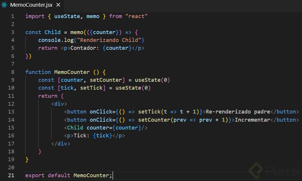This screenshot has height=181, width=302.
Task: Click 'Contador:' text on line 5
Action: click(85, 48)
